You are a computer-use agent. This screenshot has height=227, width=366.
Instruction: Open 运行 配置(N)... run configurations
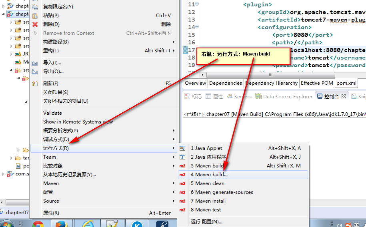click(243, 222)
